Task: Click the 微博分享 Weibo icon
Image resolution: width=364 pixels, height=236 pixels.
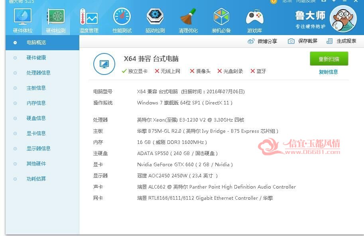Action: pos(251,41)
